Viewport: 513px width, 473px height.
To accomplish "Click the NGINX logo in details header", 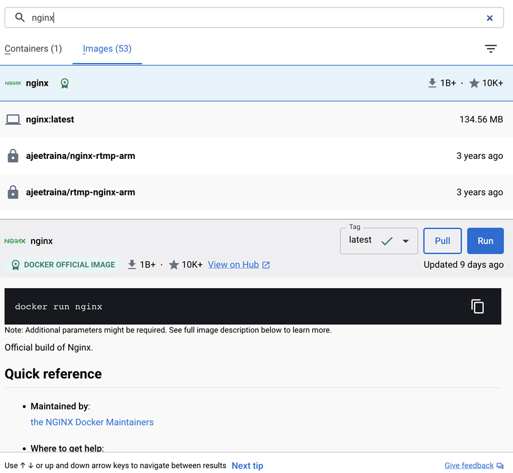I will [15, 241].
